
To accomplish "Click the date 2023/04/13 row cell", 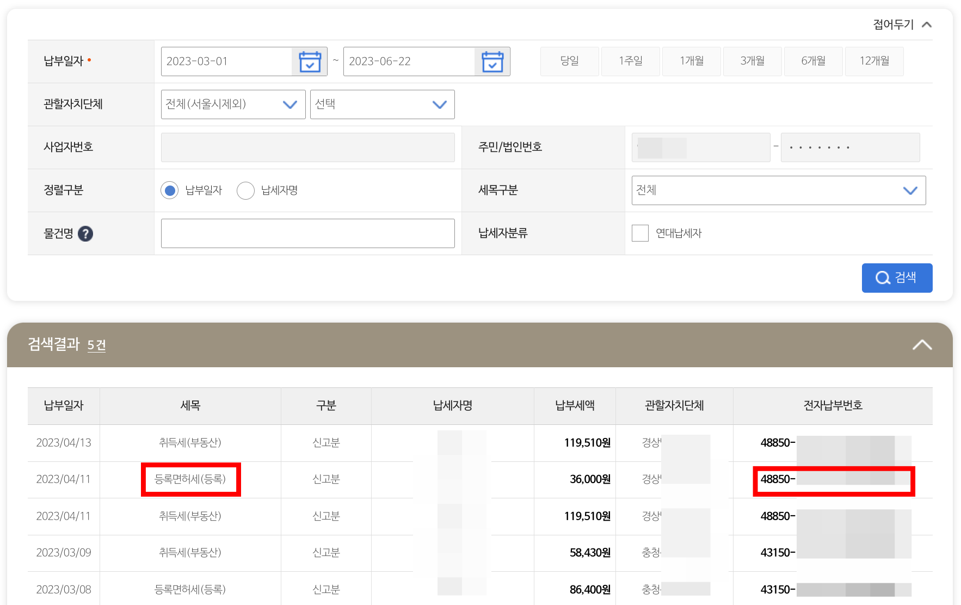I will (64, 443).
